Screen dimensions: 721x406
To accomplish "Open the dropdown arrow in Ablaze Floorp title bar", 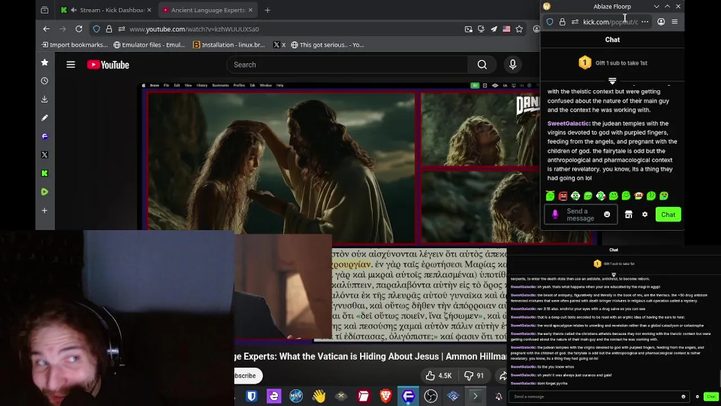I will (x=656, y=6).
